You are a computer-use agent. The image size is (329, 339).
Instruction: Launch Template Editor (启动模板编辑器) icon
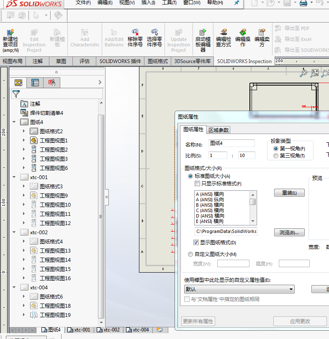point(203,32)
